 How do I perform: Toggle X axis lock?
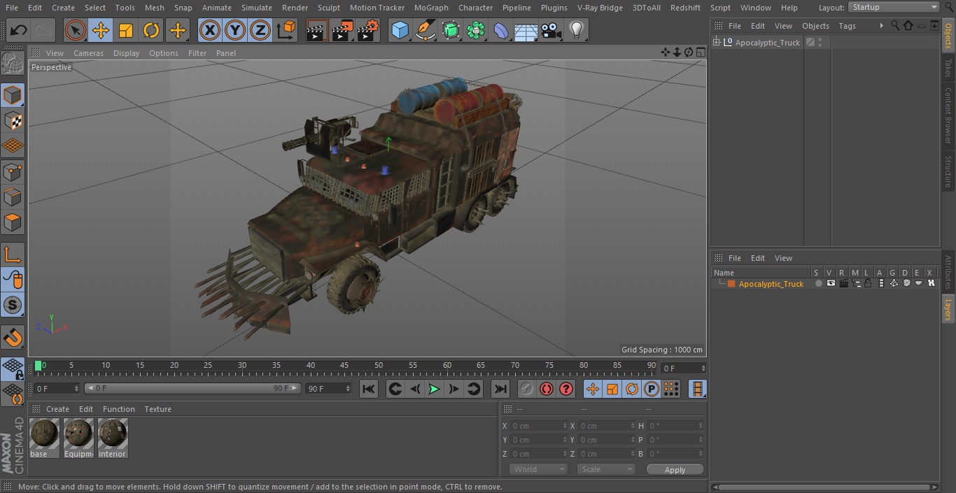210,31
